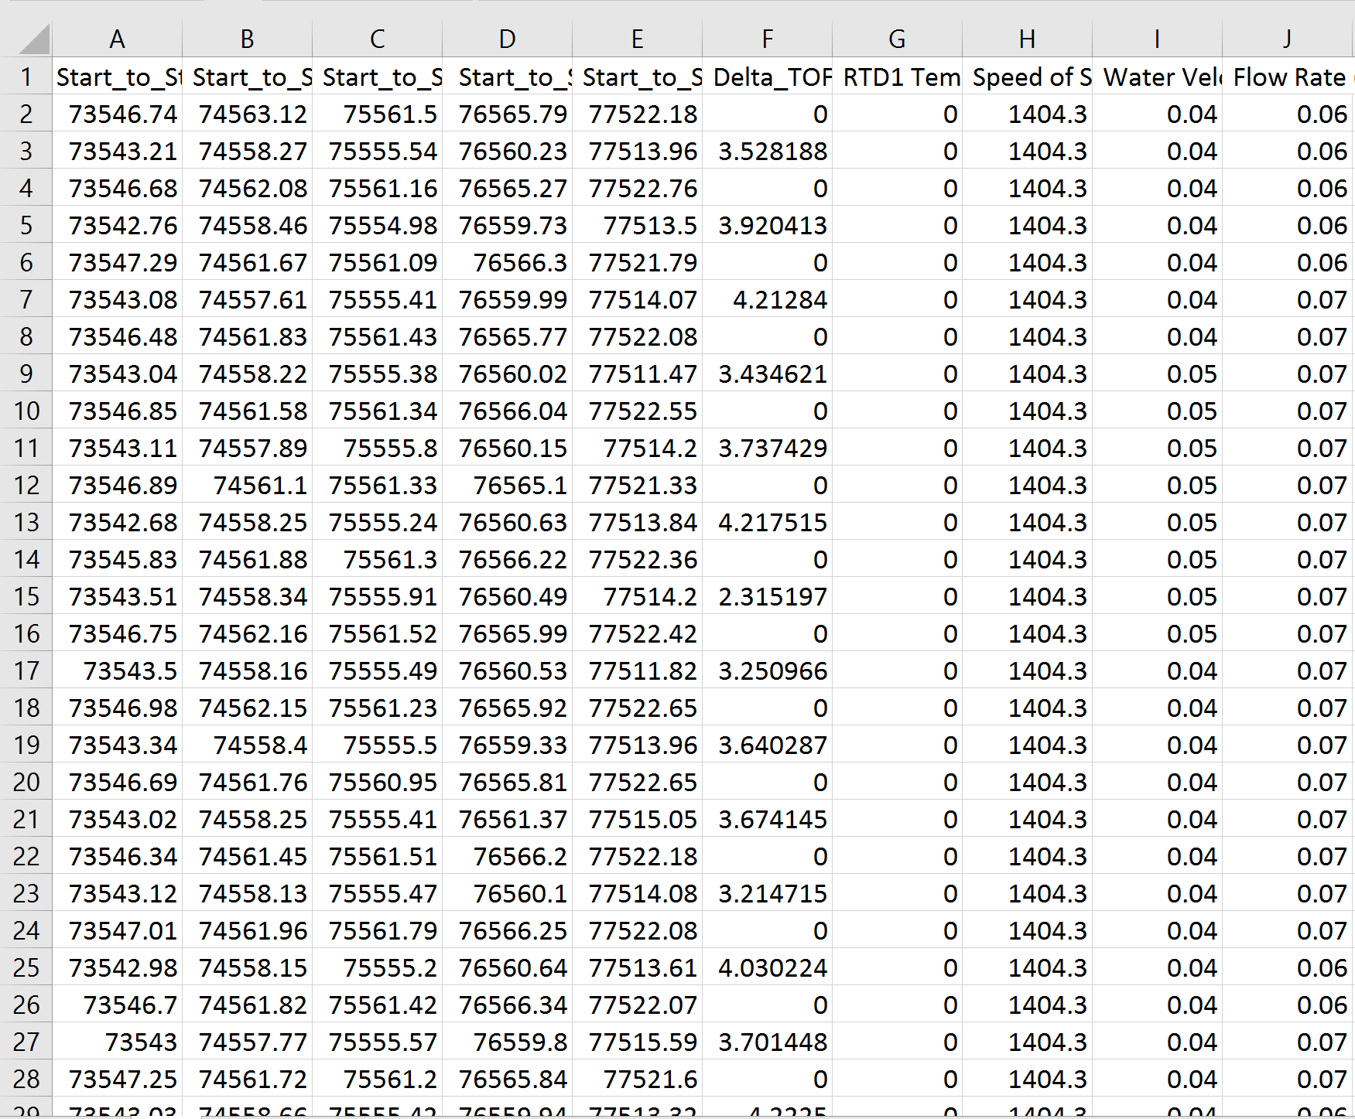The height and width of the screenshot is (1119, 1355).
Task: Click cell D21 with 76561.37
Action: [507, 819]
